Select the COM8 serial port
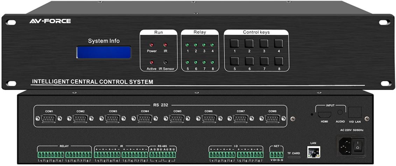 coord(273,118)
